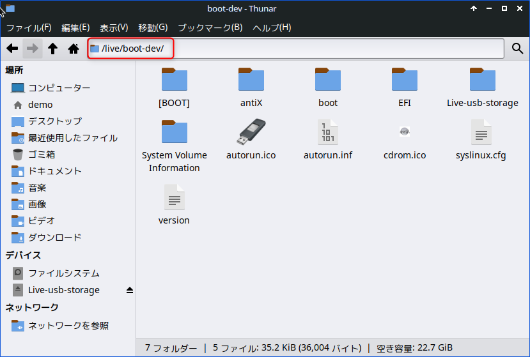
Task: Go to ダウンロード in the sidebar
Action: pyautogui.click(x=54, y=238)
